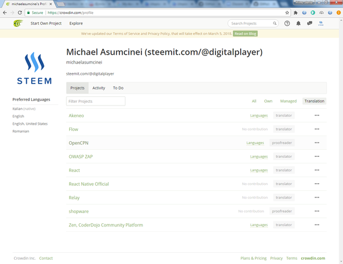Open the messages chat icon
The height and width of the screenshot is (264, 343).
(x=310, y=23)
